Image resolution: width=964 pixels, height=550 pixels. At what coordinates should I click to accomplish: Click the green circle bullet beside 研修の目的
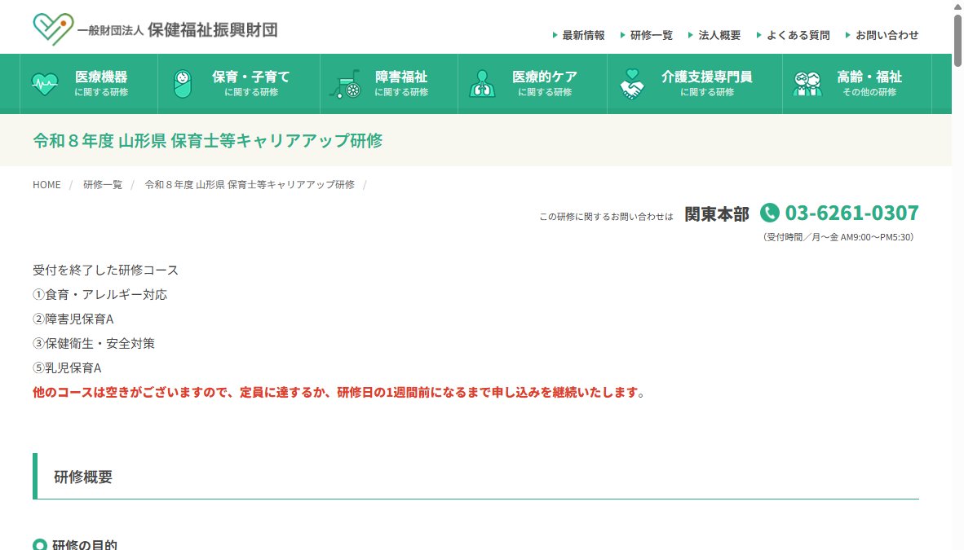40,545
